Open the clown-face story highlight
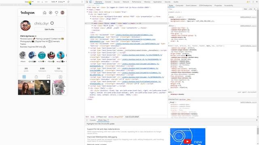Screen dimensions: 259x145 [51, 55]
